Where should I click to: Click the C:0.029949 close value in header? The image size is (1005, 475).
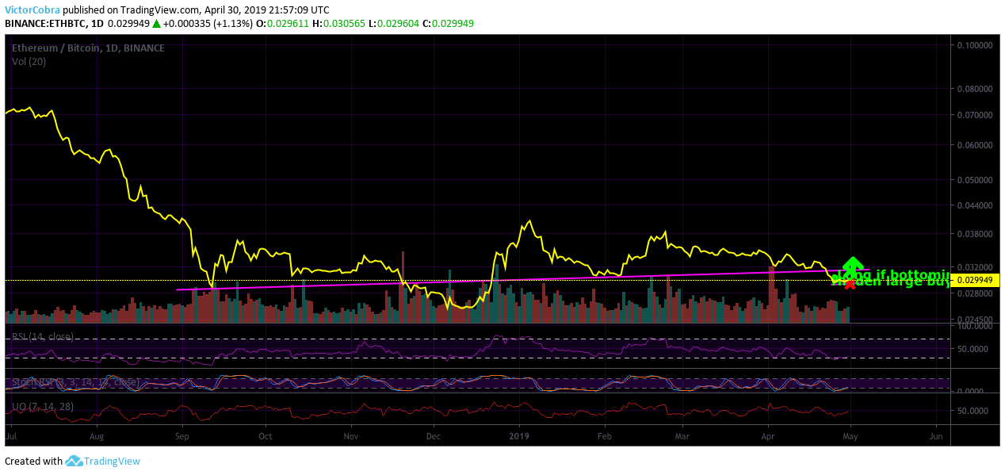pyautogui.click(x=448, y=24)
